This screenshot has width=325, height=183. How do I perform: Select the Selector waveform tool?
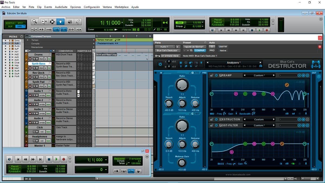click(52, 22)
